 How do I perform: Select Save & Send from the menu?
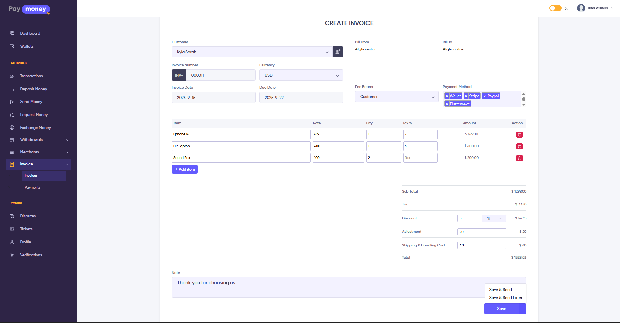500,290
